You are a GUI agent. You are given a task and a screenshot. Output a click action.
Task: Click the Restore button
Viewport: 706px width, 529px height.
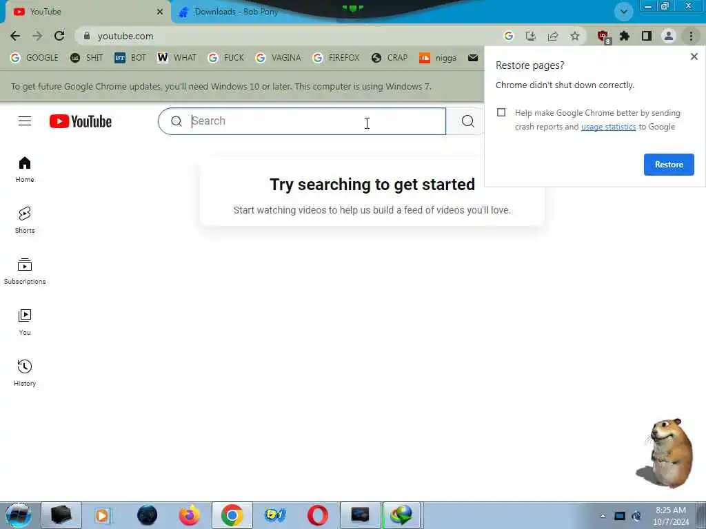click(x=669, y=165)
